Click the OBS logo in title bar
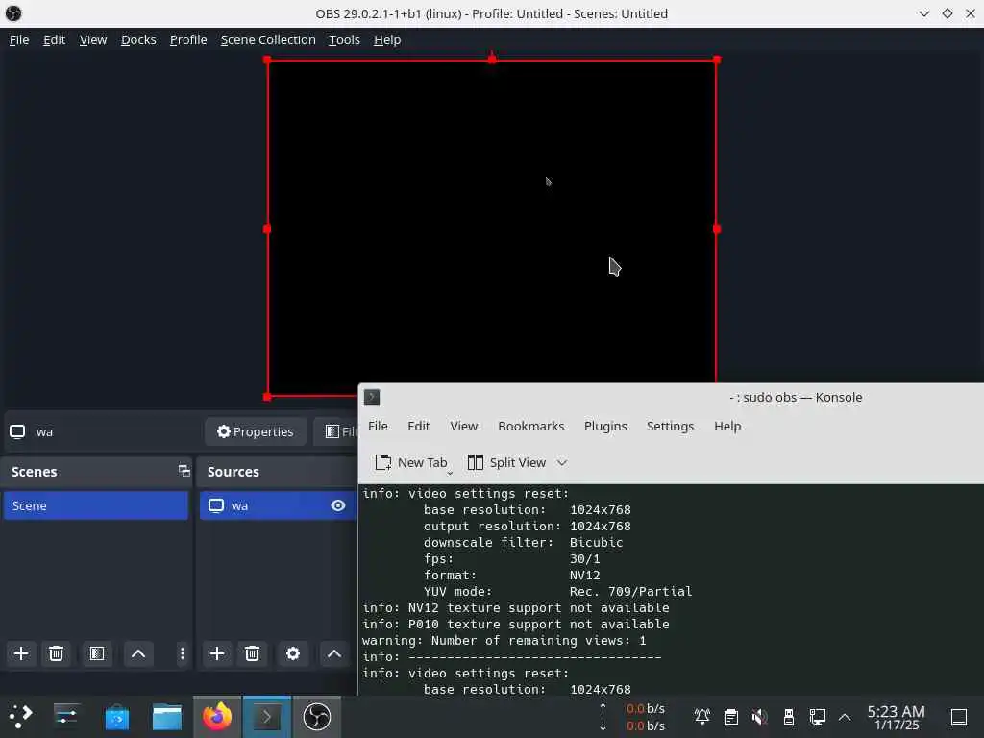The width and height of the screenshot is (984, 738). coord(13,13)
